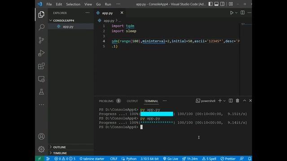Click app.py in the breadcrumb bar
Image resolution: width=287 pixels, height=161 pixels.
pyautogui.click(x=109, y=21)
